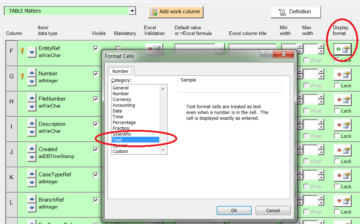The image size is (360, 224).
Task: Decrease Max width for BranchRef row
Action: tap(321, 203)
